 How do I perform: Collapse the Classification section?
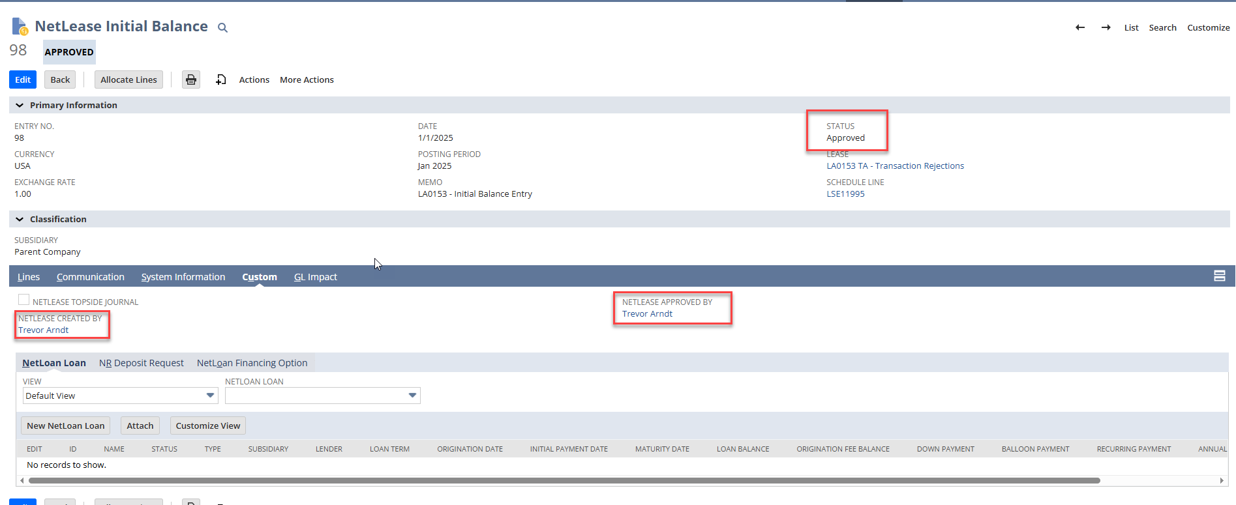[20, 219]
